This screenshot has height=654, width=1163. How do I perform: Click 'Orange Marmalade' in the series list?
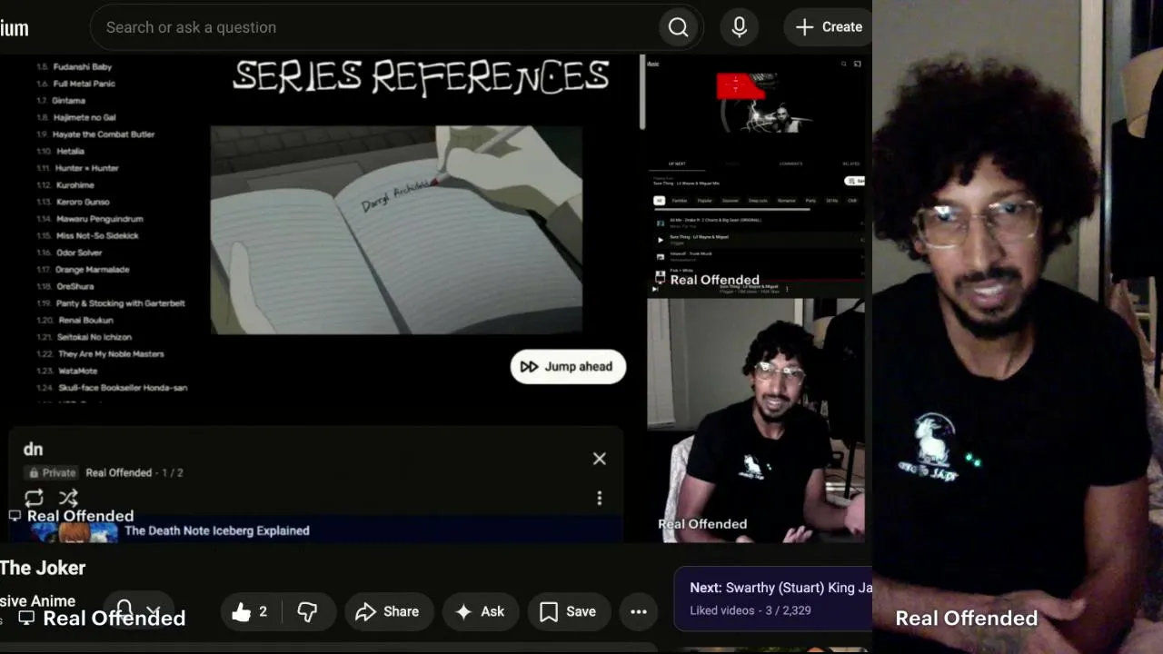93,270
